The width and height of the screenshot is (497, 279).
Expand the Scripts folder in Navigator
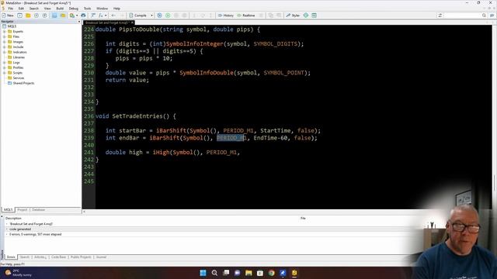click(x=4, y=73)
